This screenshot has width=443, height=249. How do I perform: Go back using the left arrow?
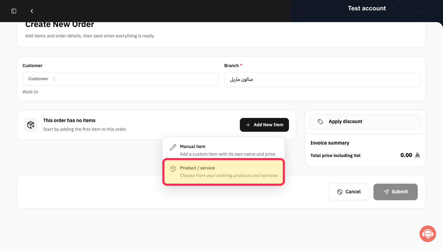[x=32, y=11]
